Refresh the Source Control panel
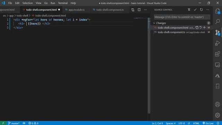 (x=201, y=10)
